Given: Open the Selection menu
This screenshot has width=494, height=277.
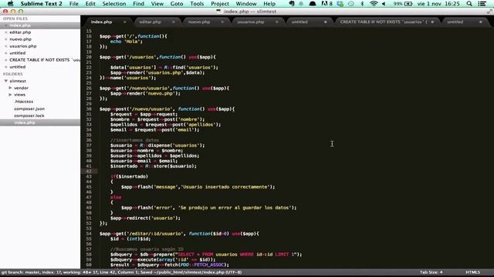Looking at the screenshot, I should coord(114,4).
